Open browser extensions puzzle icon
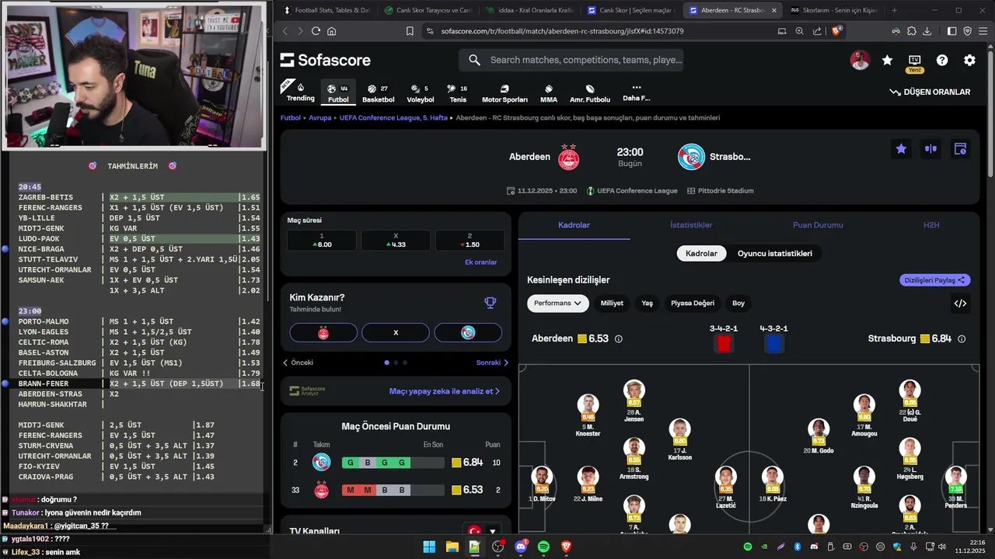 point(912,31)
